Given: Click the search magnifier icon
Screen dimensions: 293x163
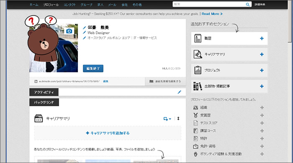Looking at the screenshot, I should tap(248, 5).
